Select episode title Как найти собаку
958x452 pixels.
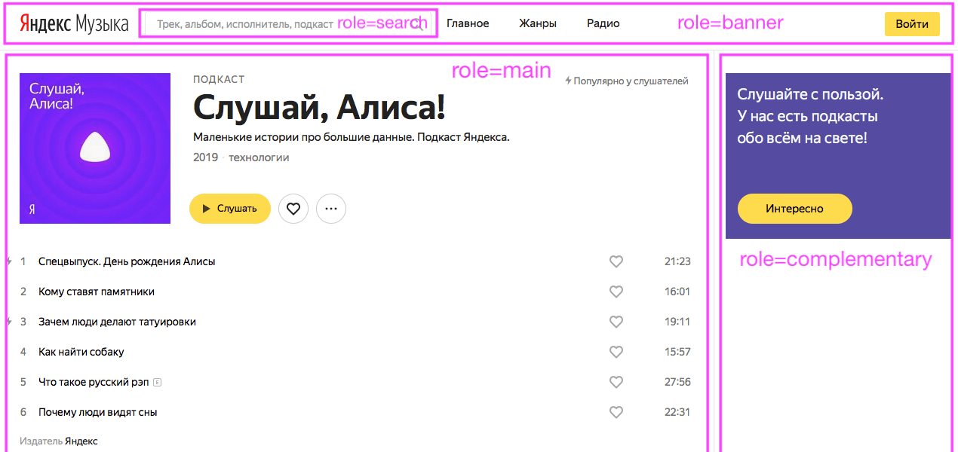pyautogui.click(x=81, y=352)
